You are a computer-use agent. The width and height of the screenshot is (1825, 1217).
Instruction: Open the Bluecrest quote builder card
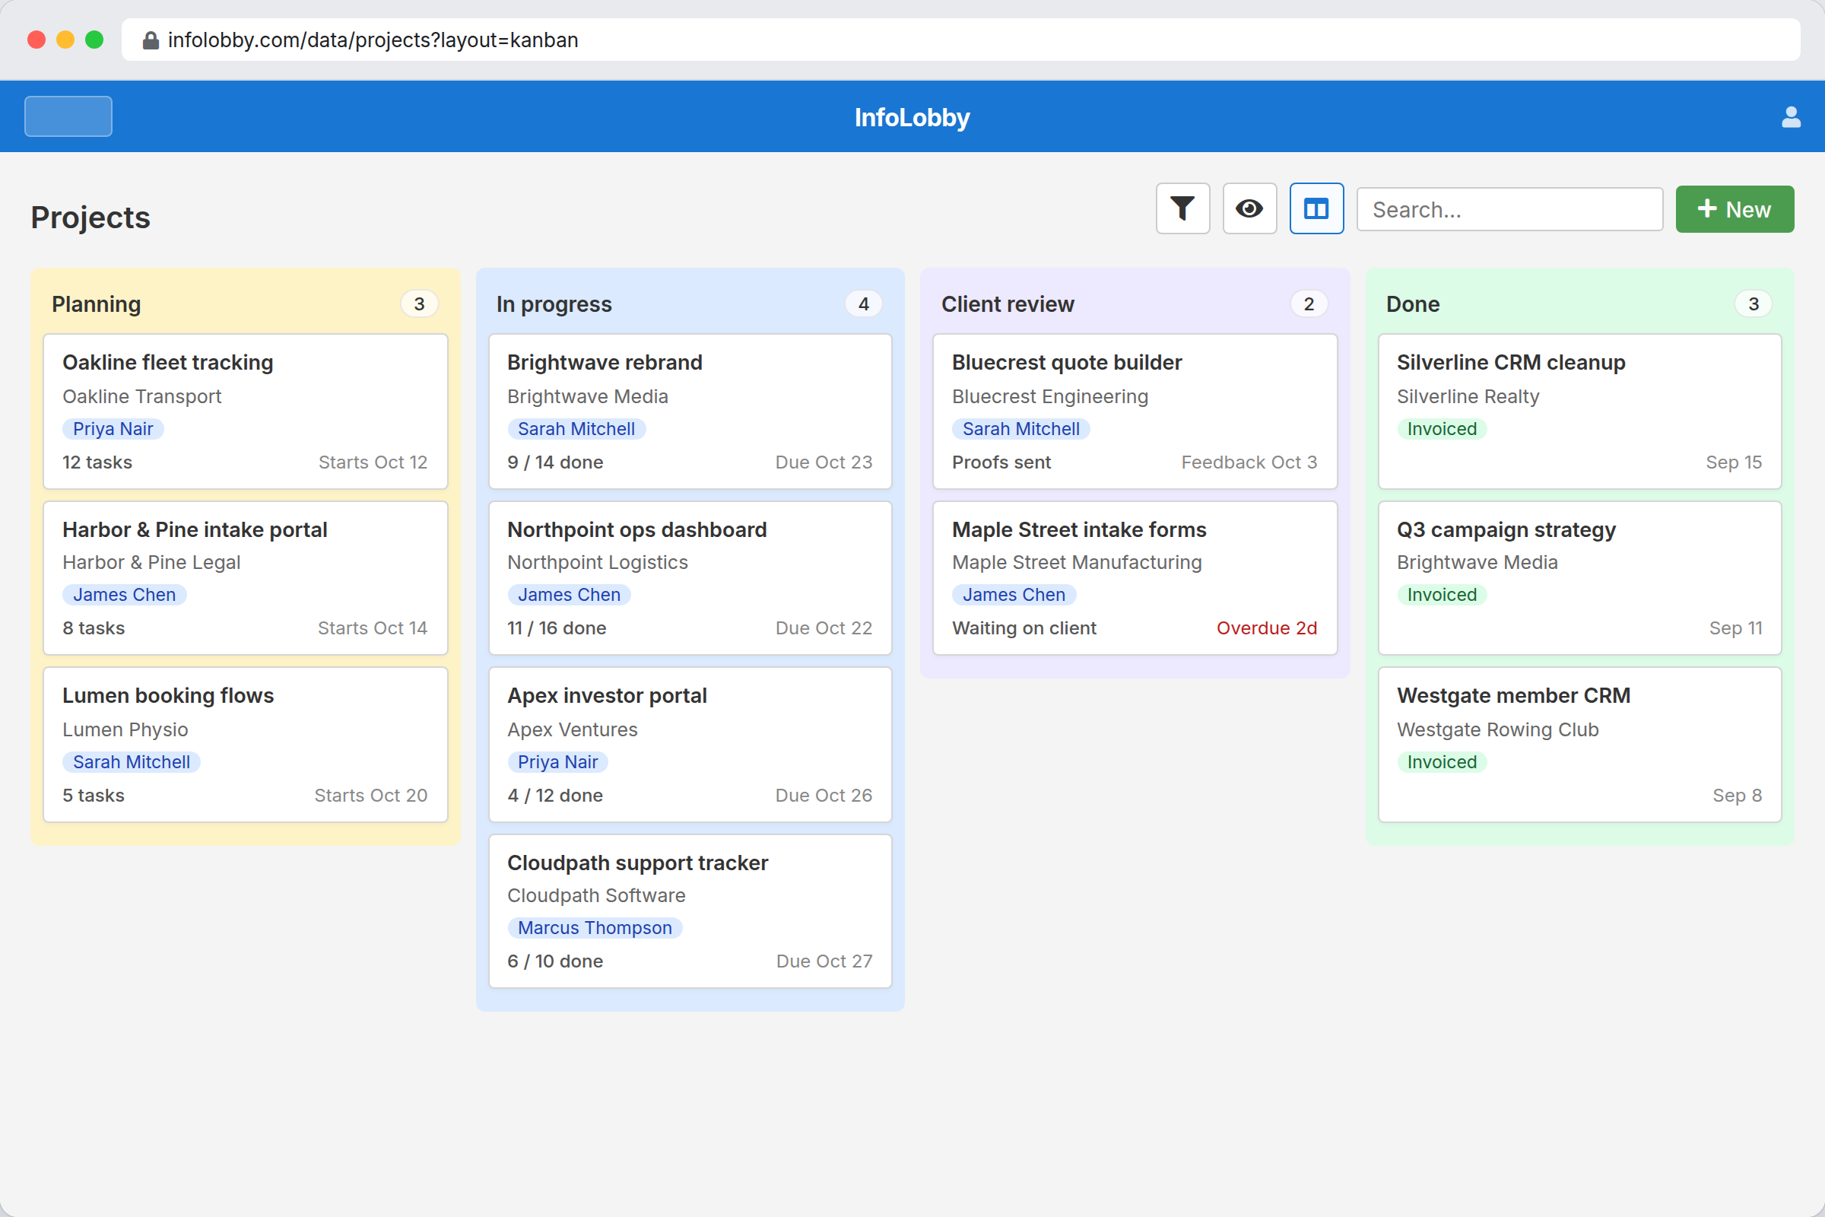coord(1135,411)
